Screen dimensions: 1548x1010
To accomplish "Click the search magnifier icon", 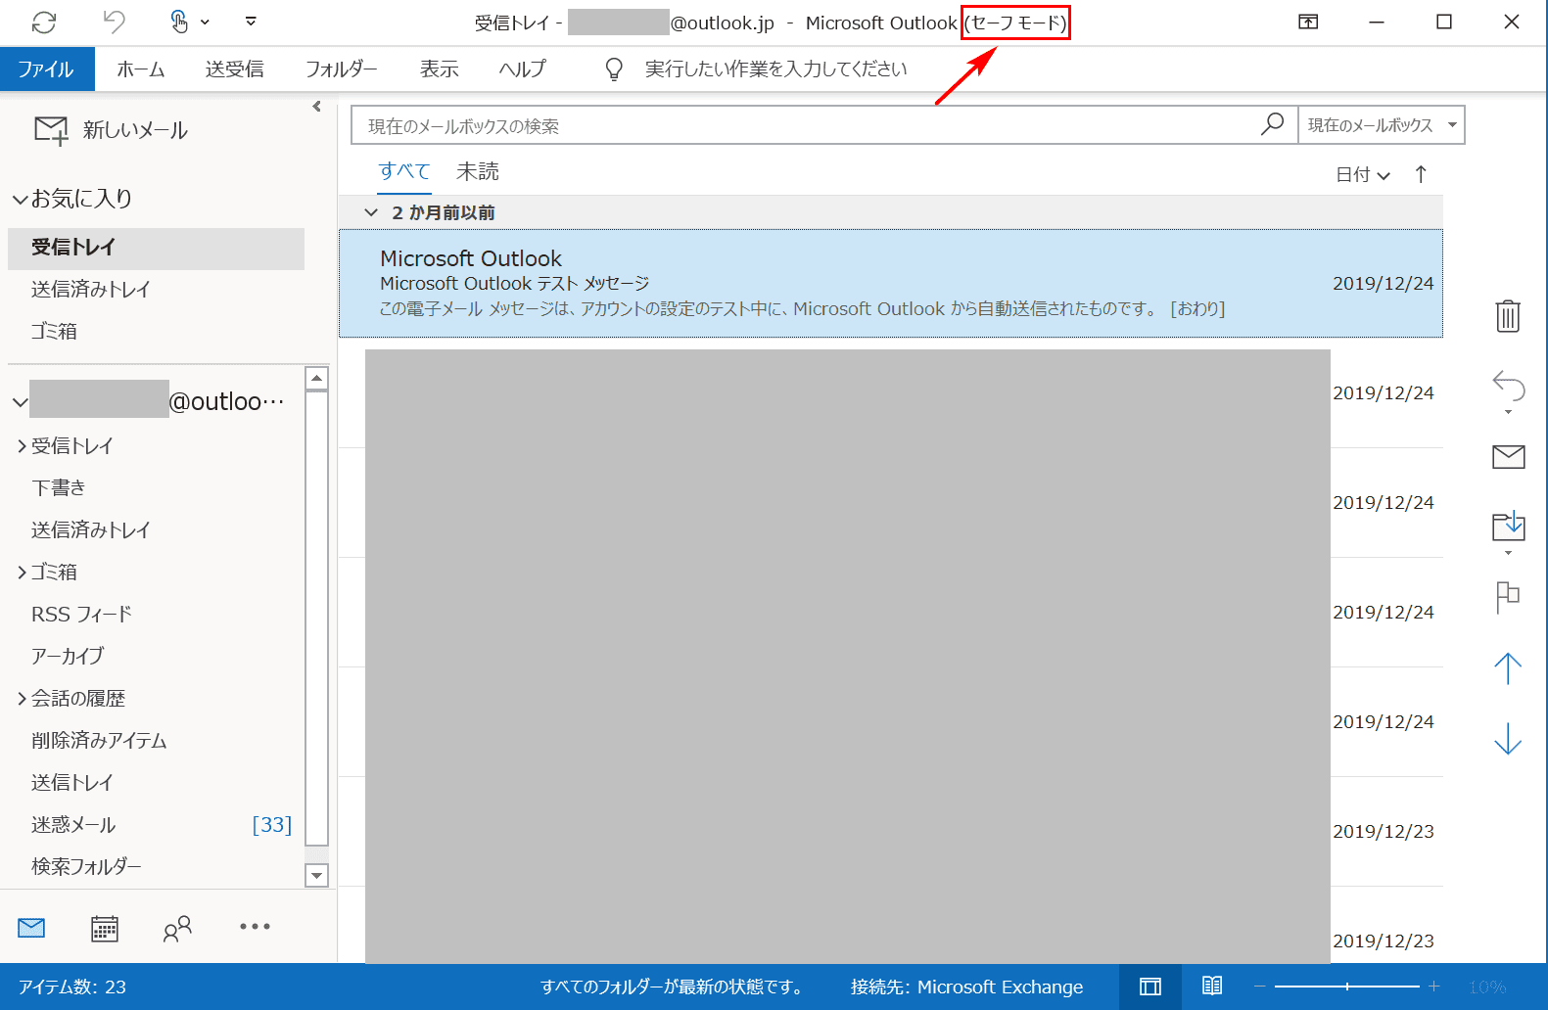I will (x=1272, y=124).
